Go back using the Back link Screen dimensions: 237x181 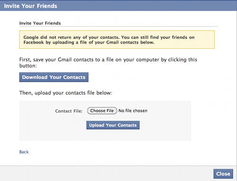[x=24, y=152]
